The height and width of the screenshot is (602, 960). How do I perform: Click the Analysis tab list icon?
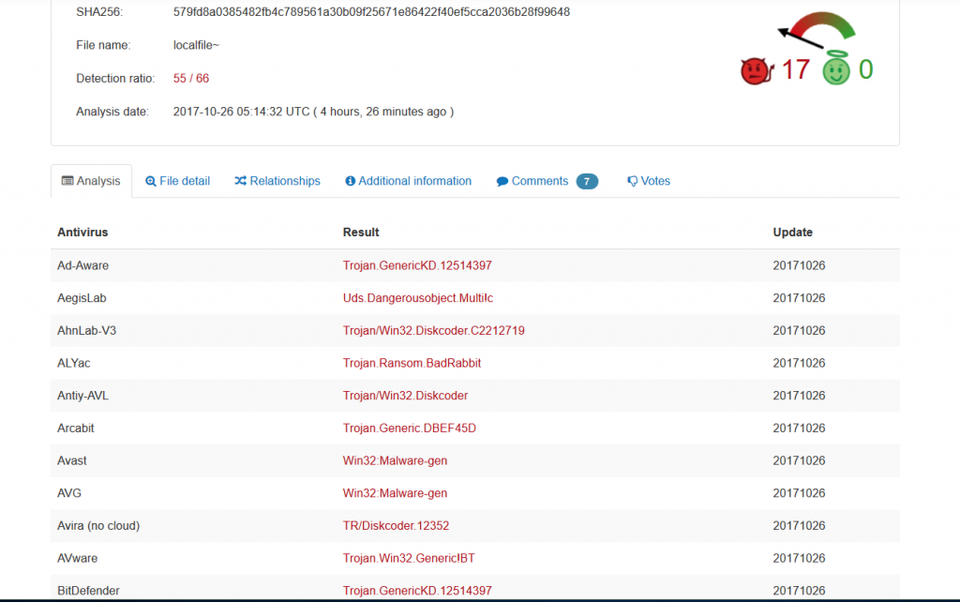pyautogui.click(x=67, y=181)
